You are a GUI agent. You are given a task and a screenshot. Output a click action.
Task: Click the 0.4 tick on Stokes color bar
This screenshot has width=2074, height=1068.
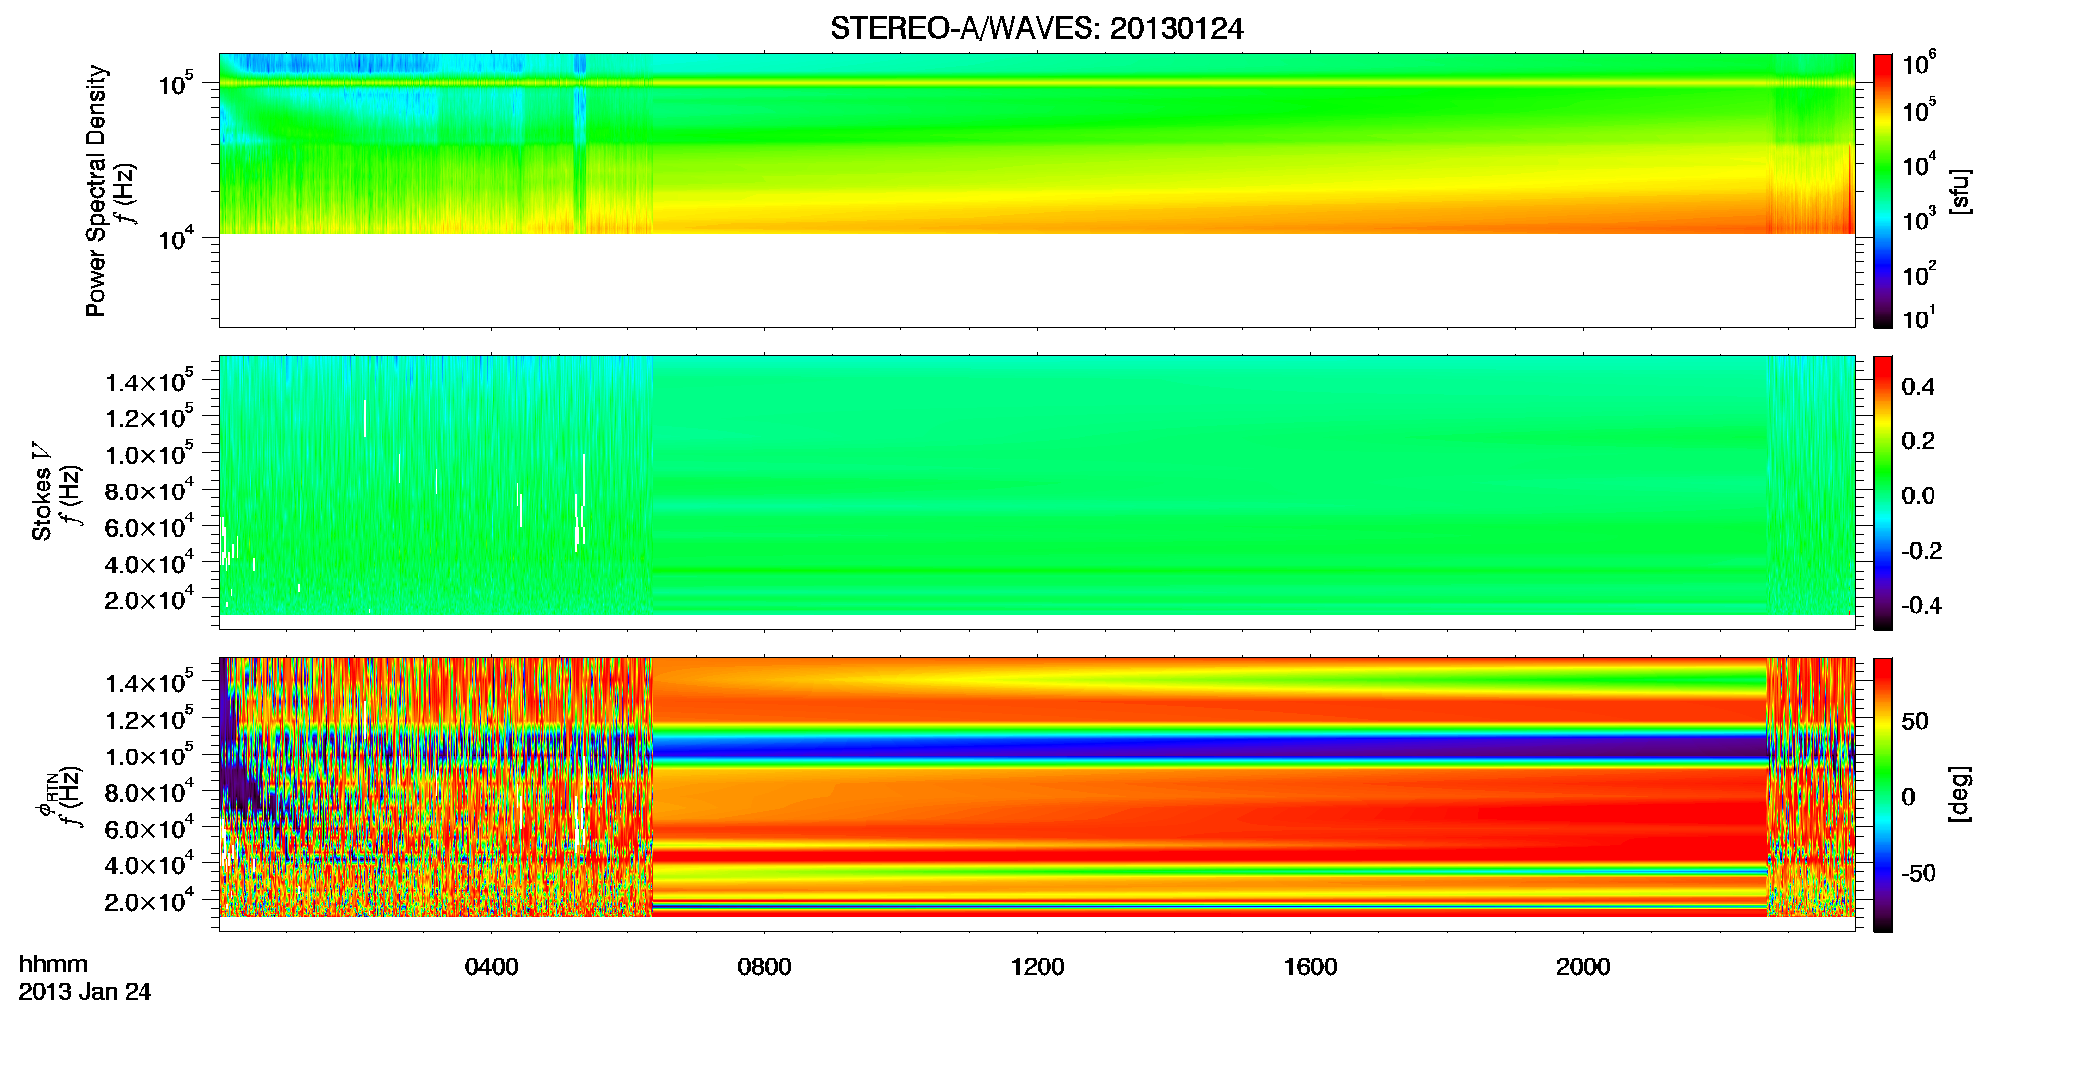click(1918, 387)
